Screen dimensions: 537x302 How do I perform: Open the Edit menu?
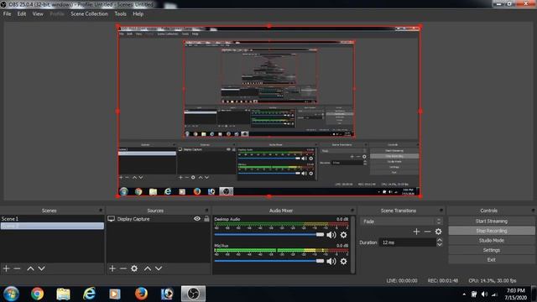(22, 13)
